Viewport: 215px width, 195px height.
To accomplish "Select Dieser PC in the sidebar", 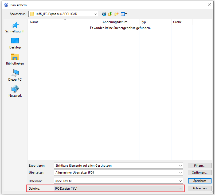I will 15,76.
